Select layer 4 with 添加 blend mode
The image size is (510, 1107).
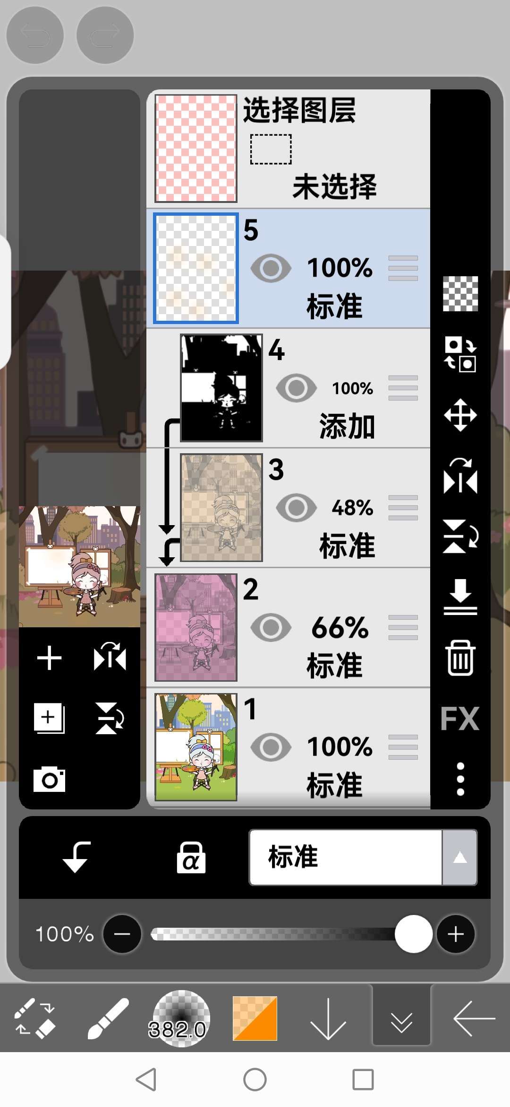tap(288, 388)
